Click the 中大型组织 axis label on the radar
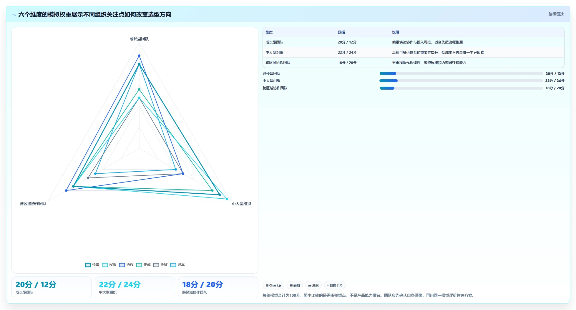The width and height of the screenshot is (576, 310). 241,204
